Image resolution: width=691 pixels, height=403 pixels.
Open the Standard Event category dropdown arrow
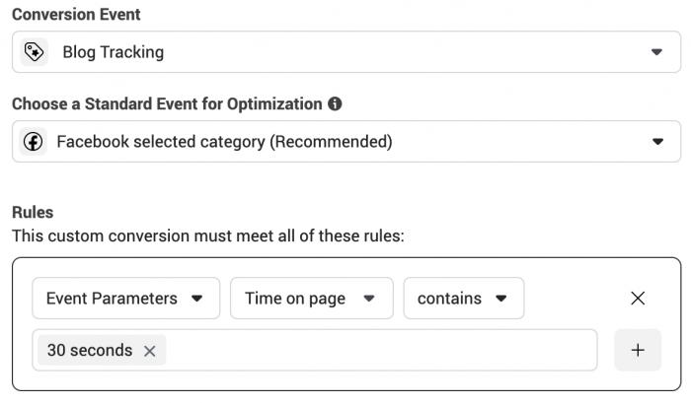click(x=658, y=142)
